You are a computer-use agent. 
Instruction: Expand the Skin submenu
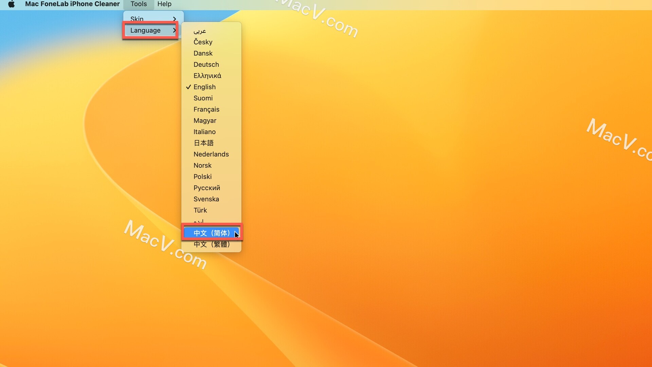[x=153, y=19]
